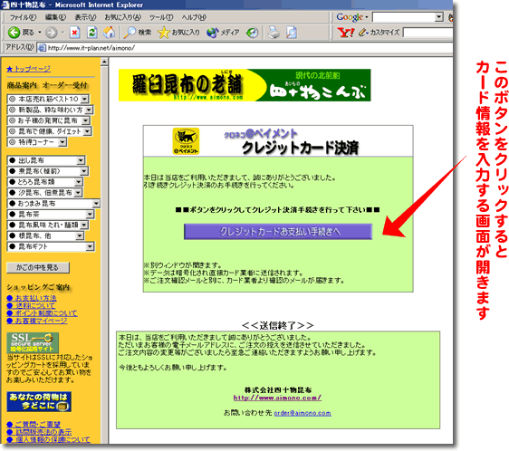This screenshot has width=509, height=451.
Task: Open the ファイル(F) menu
Action: click(23, 17)
